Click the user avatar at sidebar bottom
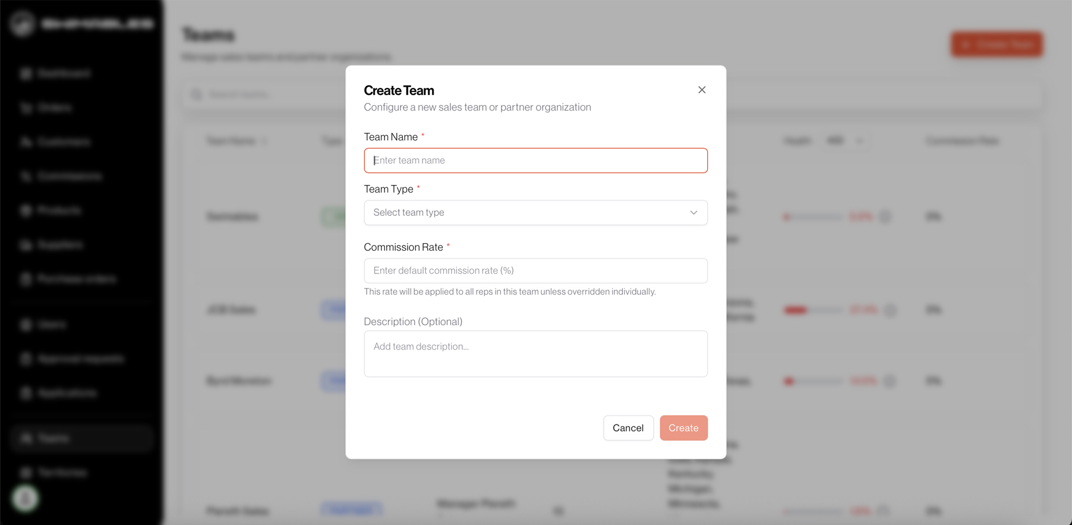1072x525 pixels. [x=25, y=498]
